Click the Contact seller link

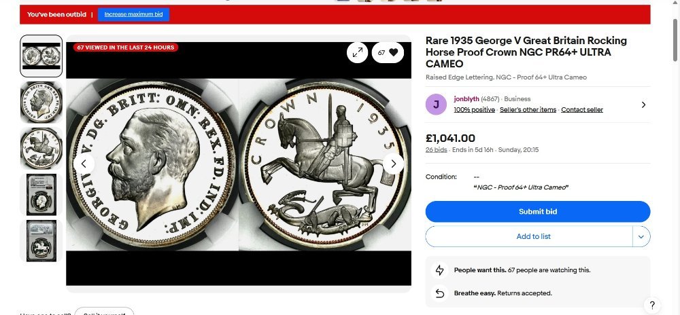[582, 110]
